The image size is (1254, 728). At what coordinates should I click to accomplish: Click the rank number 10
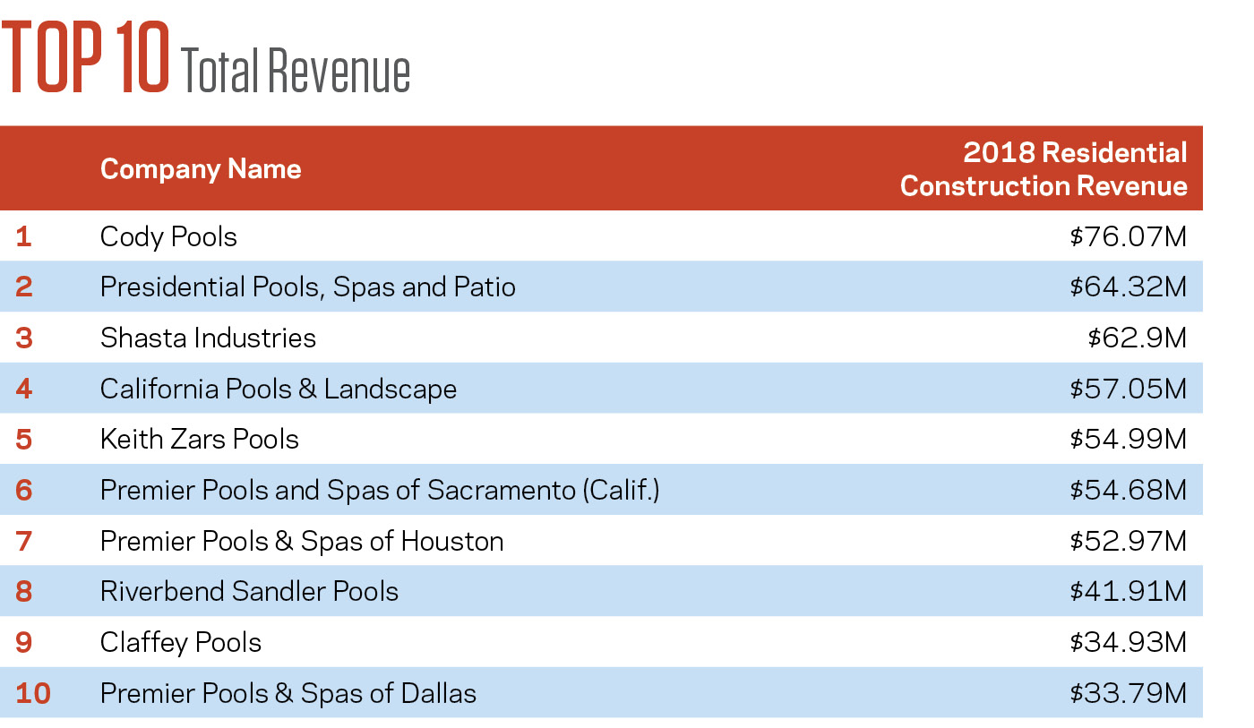(x=32, y=694)
